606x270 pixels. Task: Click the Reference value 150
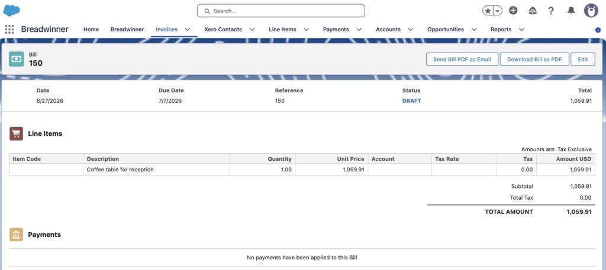click(280, 100)
